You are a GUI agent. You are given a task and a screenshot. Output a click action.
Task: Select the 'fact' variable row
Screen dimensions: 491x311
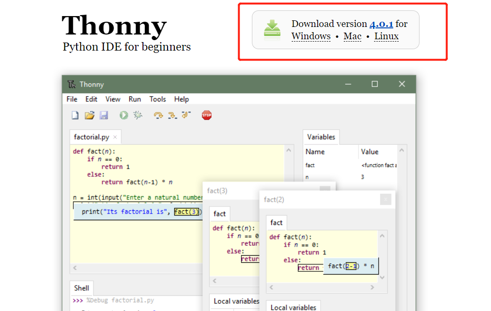(351, 165)
